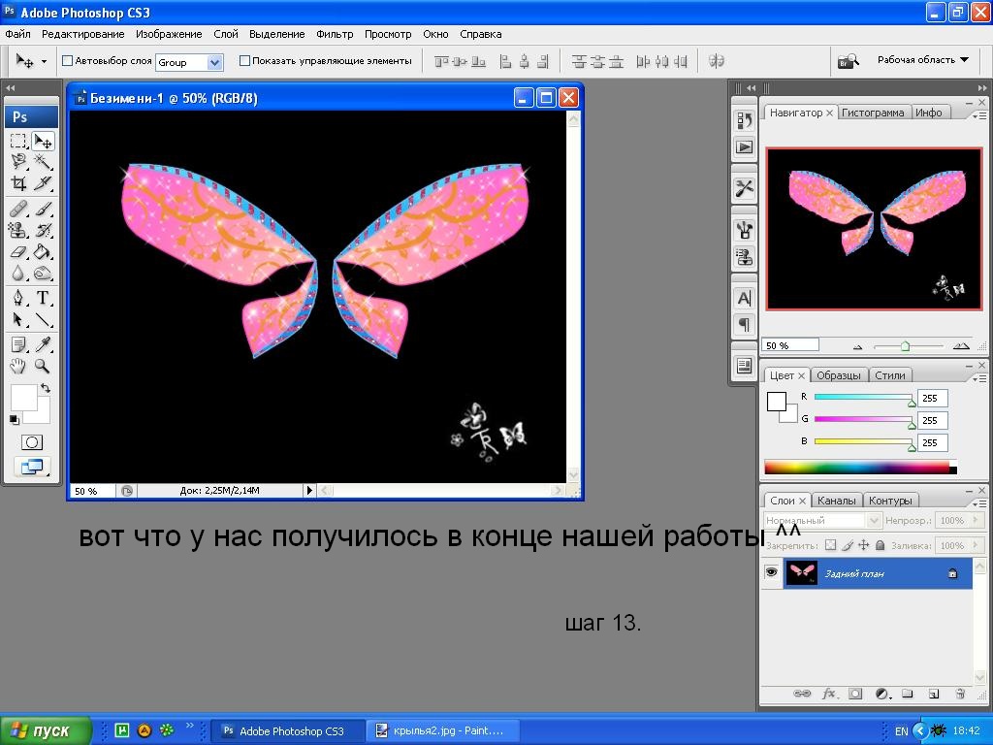The image size is (993, 745).
Task: Switch to 'крылья2.jpg - Paint' taskbar button
Action: click(x=442, y=730)
